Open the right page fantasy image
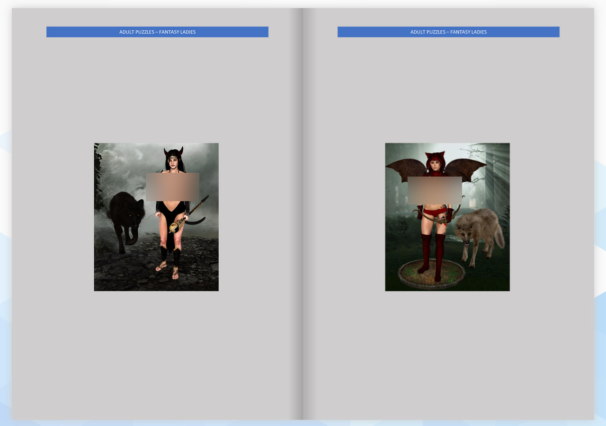The height and width of the screenshot is (426, 606). click(447, 217)
